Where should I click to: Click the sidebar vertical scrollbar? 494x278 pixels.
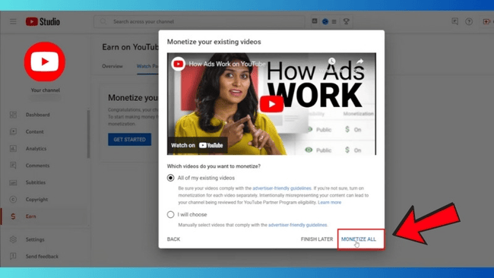pyautogui.click(x=88, y=134)
